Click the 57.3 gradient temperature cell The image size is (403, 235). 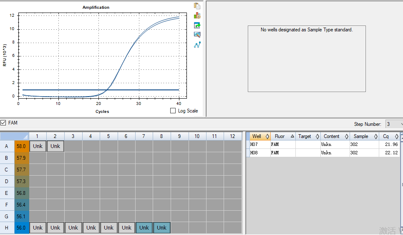[x=22, y=181]
